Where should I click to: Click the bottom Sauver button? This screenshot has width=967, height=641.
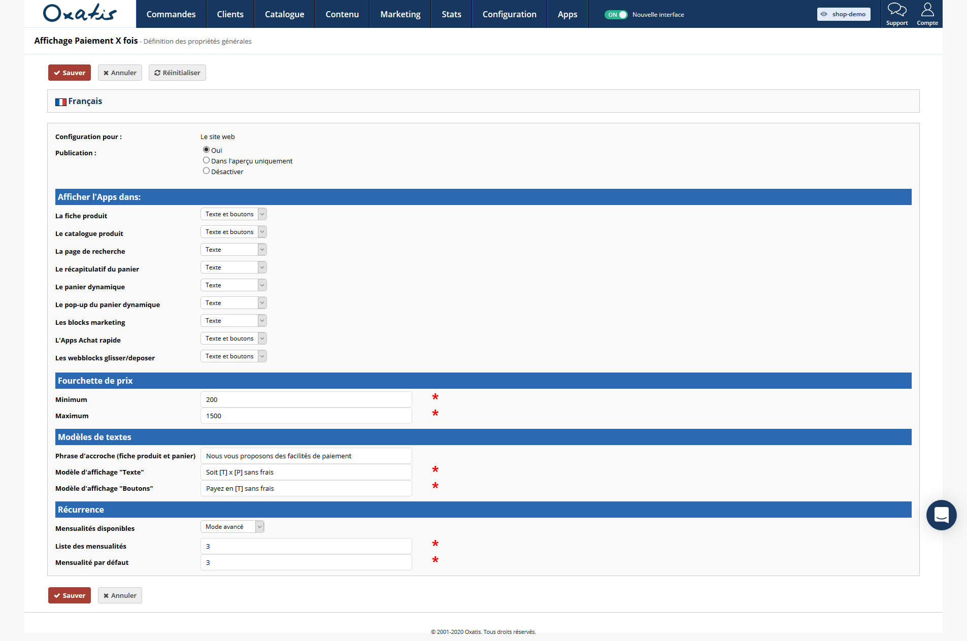pos(70,595)
